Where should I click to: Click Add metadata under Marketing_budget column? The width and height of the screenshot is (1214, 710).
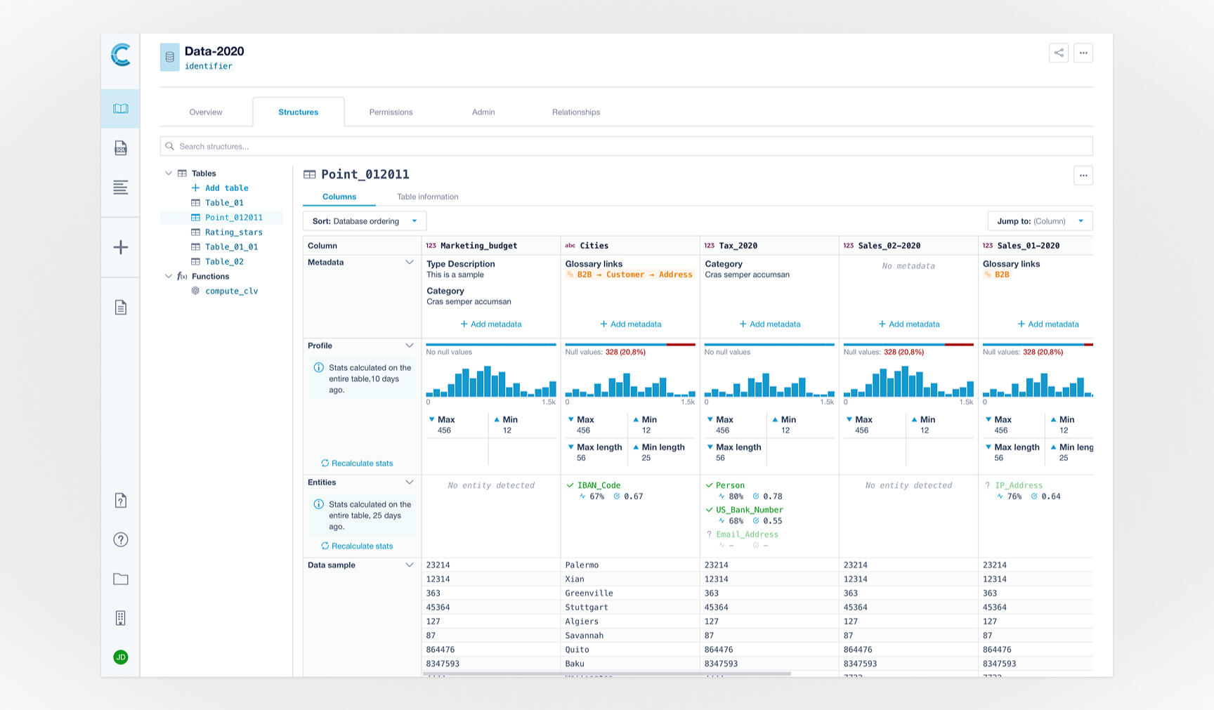490,324
